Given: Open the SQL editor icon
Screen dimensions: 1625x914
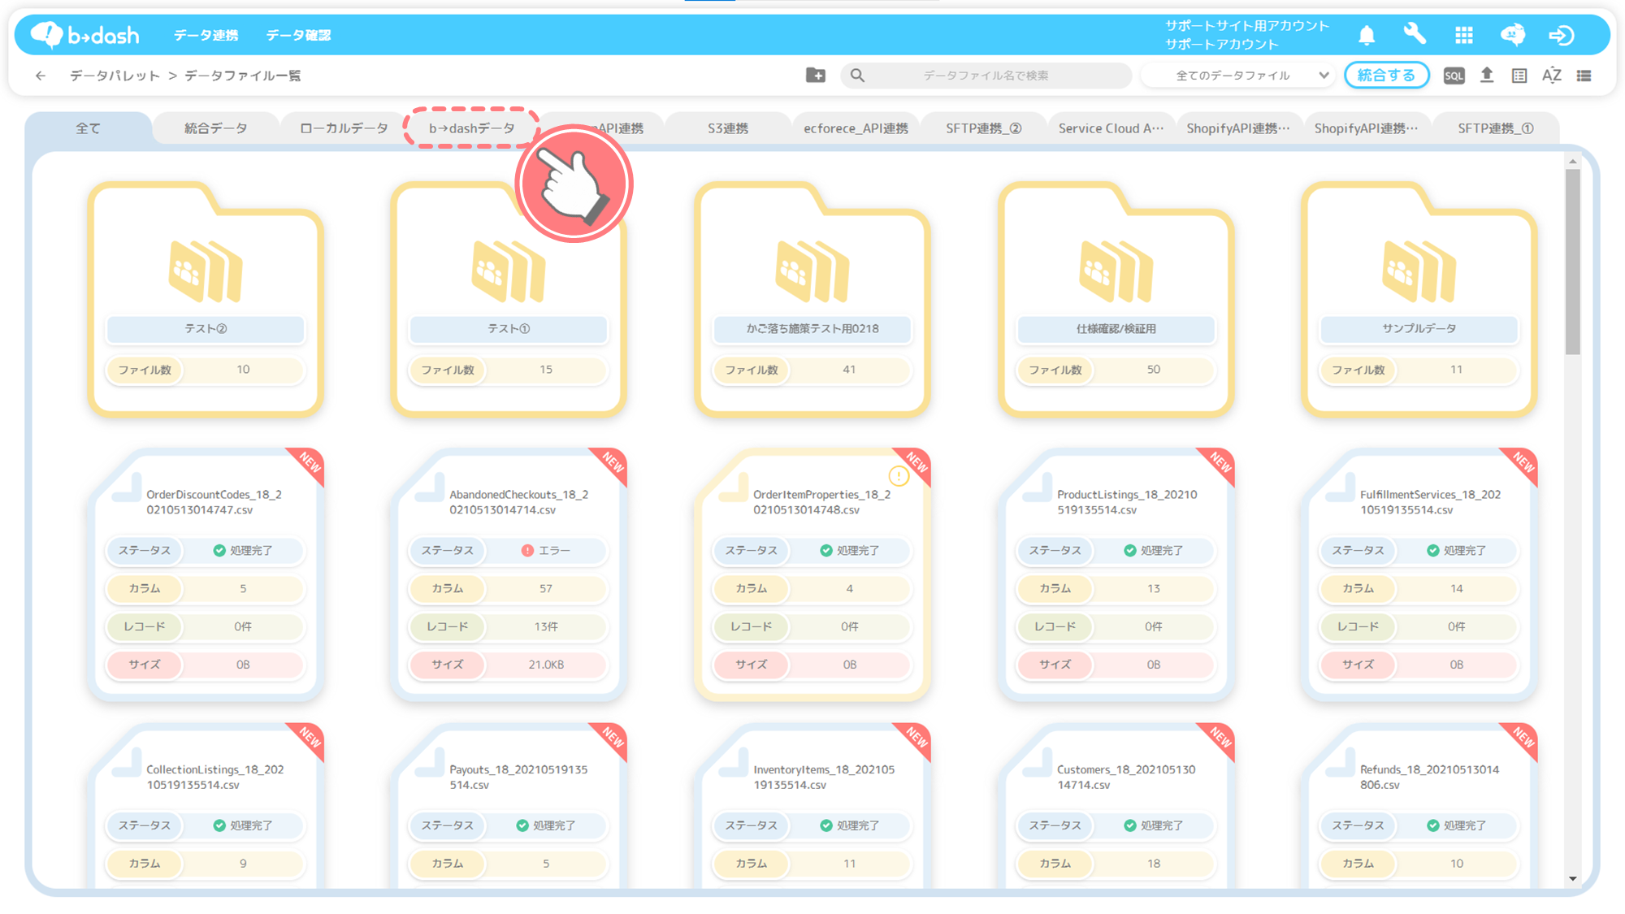Looking at the screenshot, I should tap(1454, 76).
